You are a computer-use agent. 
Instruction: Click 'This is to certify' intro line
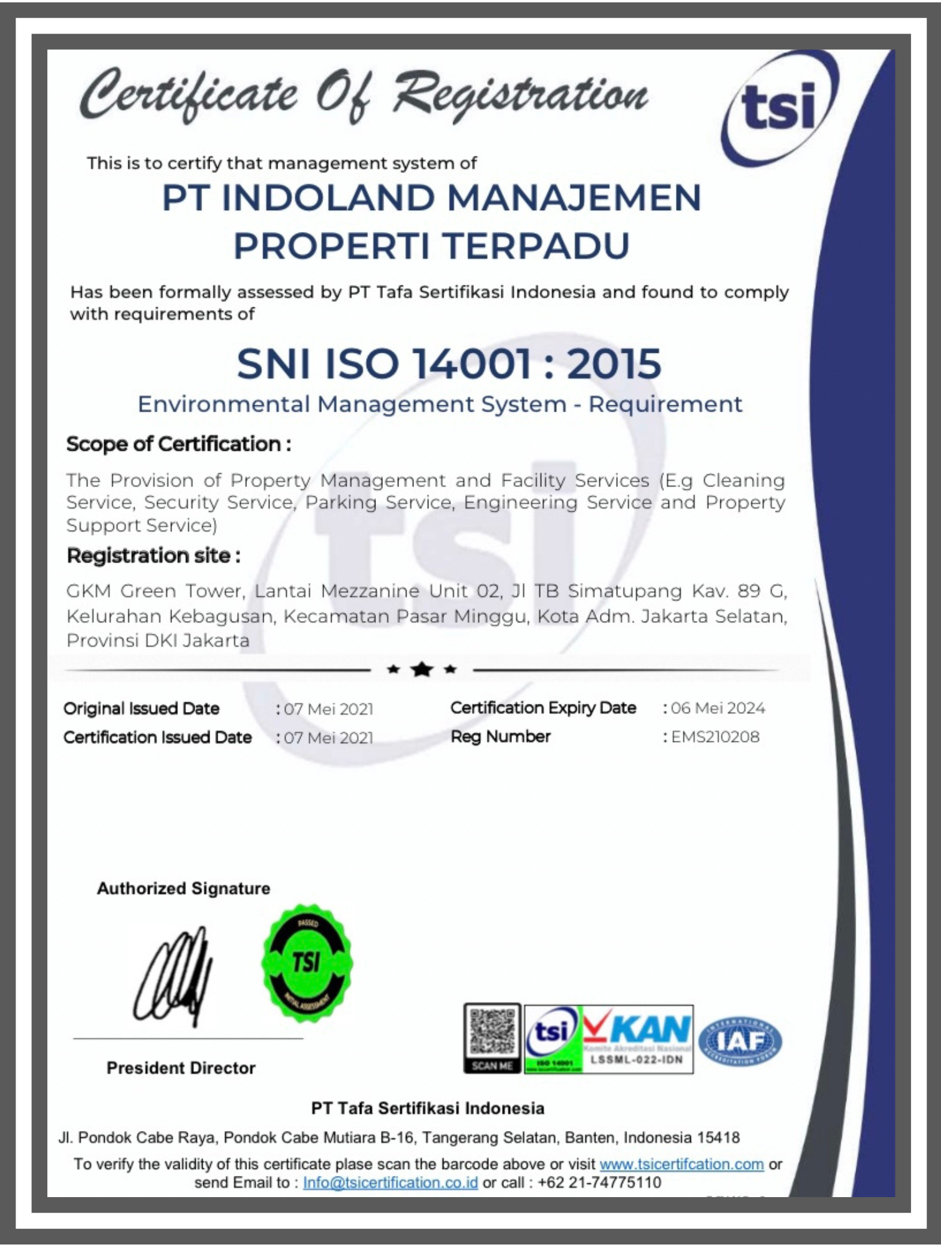282,163
